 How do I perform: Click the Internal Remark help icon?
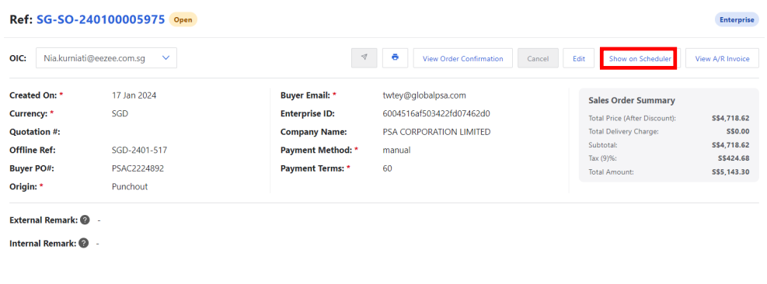pos(84,243)
